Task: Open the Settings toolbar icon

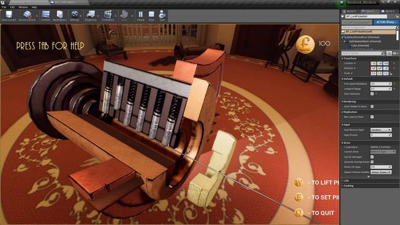Action: coord(74,14)
